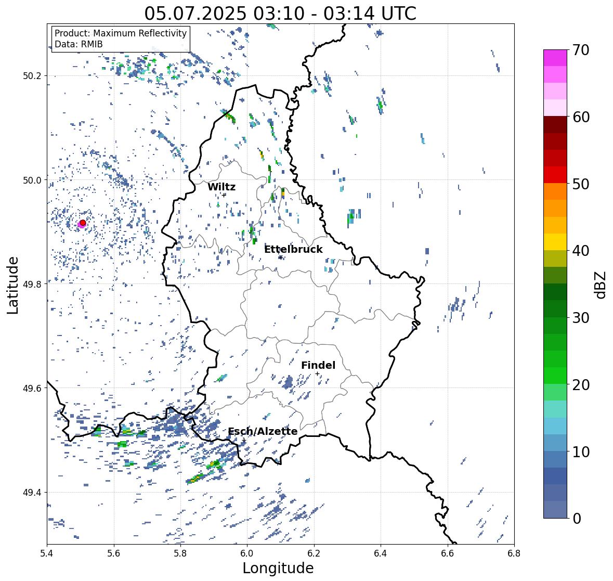Click the 49.4 latitude tick label
Screen dimensions: 613x581
click(x=33, y=493)
